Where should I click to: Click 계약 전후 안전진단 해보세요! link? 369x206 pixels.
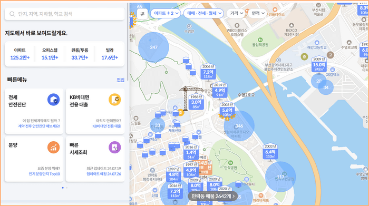click(x=39, y=126)
